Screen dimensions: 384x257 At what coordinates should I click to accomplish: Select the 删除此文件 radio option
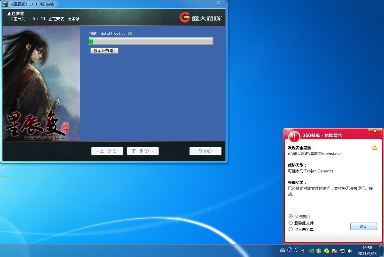(290, 223)
